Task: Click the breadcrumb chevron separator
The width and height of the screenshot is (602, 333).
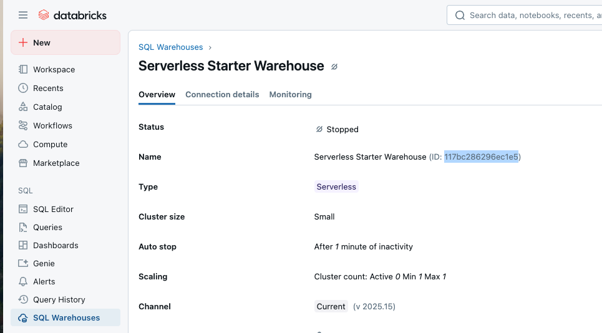Action: (210, 47)
